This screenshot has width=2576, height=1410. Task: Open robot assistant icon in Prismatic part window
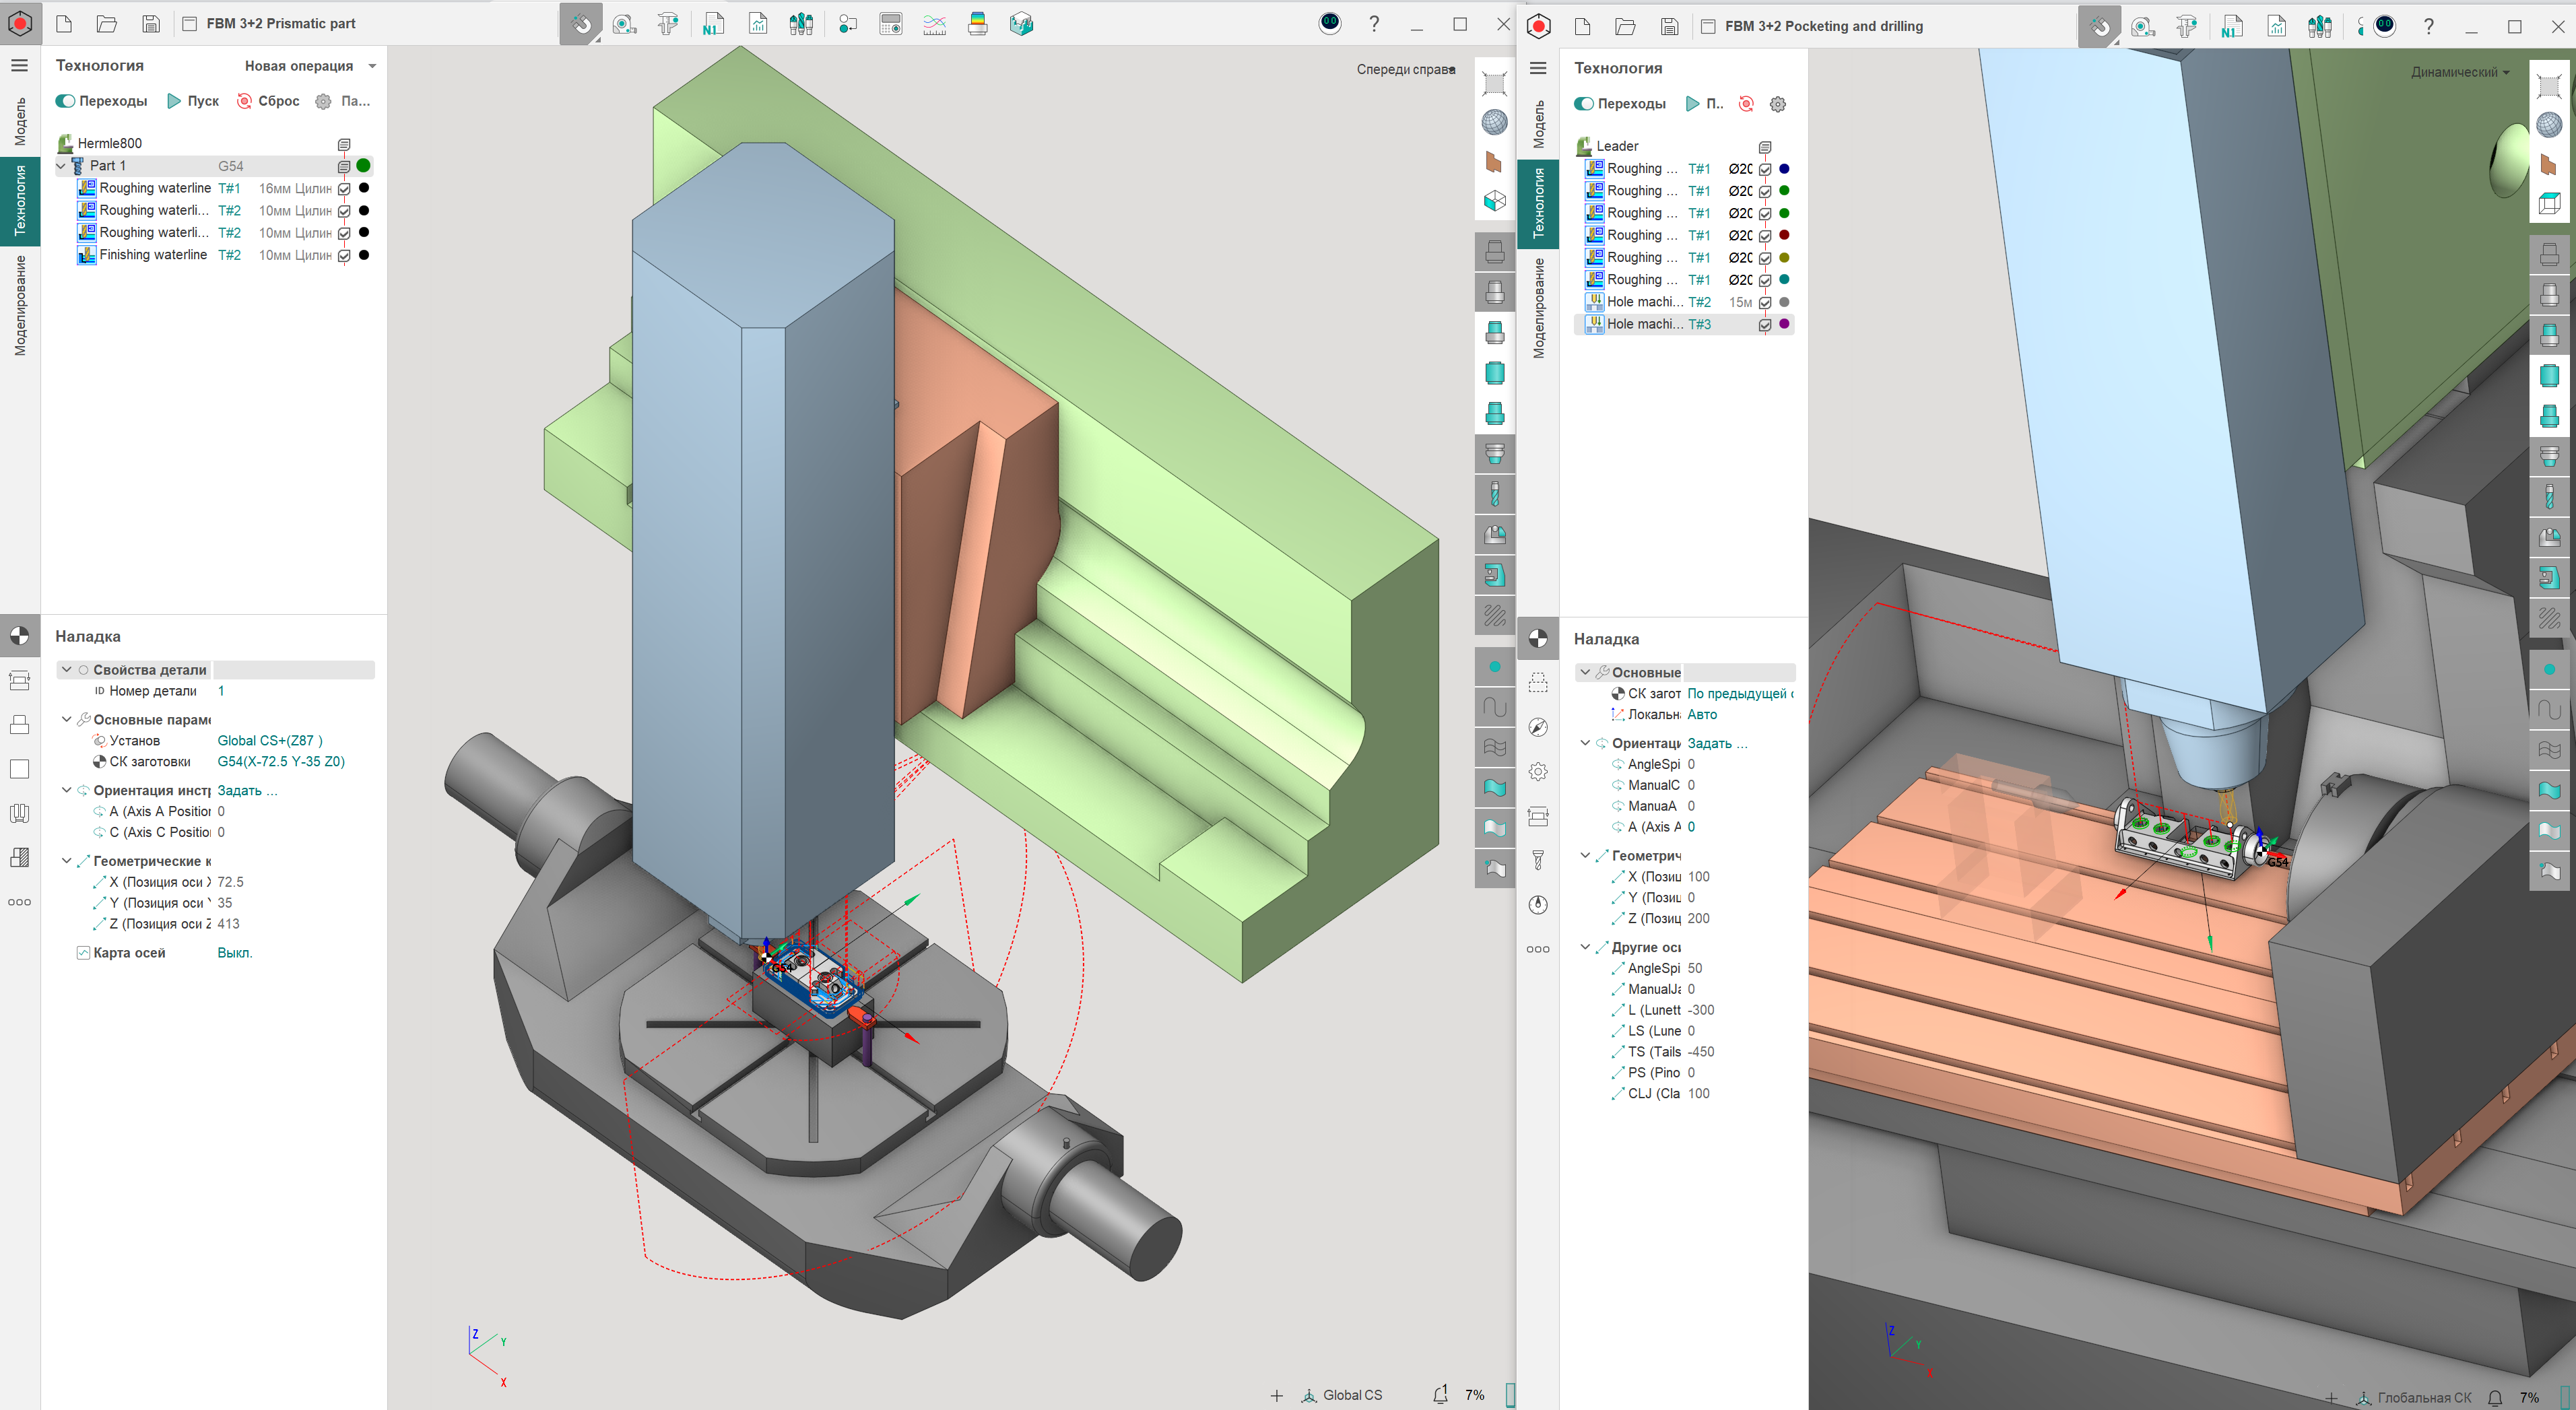pyautogui.click(x=1330, y=23)
